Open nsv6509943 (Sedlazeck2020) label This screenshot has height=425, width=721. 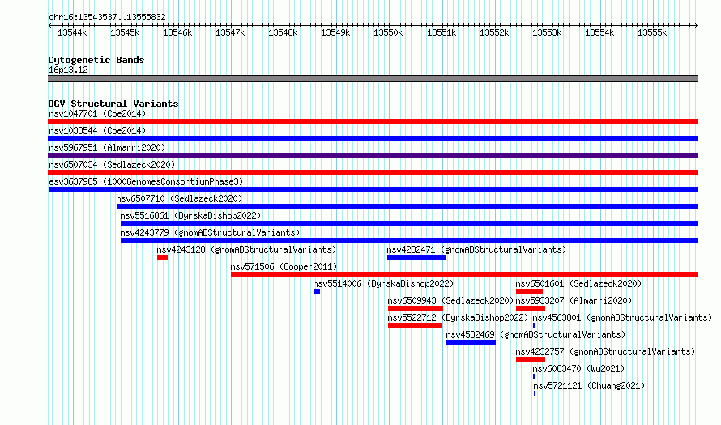coord(450,300)
